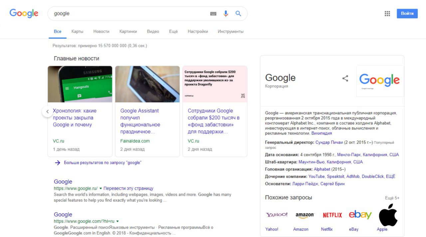The image size is (426, 237).
Task: Click the Amazon text label
Action: [x=301, y=229]
